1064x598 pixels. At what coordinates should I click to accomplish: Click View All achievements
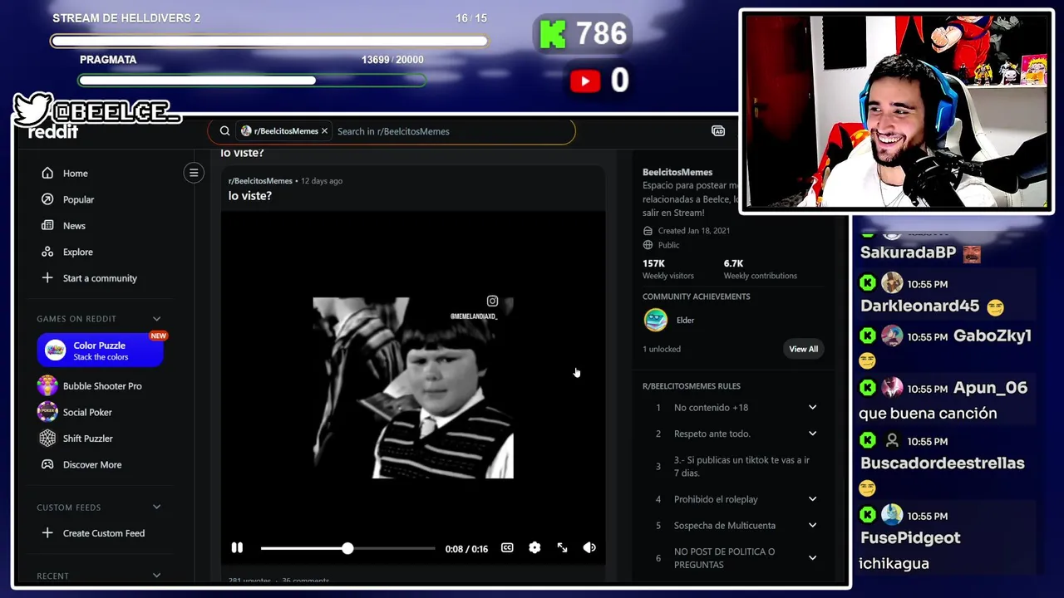(803, 350)
